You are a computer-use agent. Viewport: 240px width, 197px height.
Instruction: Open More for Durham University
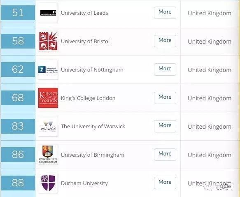click(x=165, y=183)
